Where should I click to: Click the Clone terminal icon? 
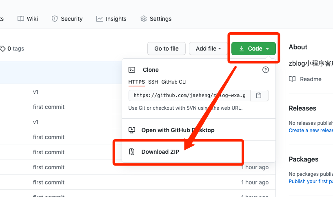132,70
